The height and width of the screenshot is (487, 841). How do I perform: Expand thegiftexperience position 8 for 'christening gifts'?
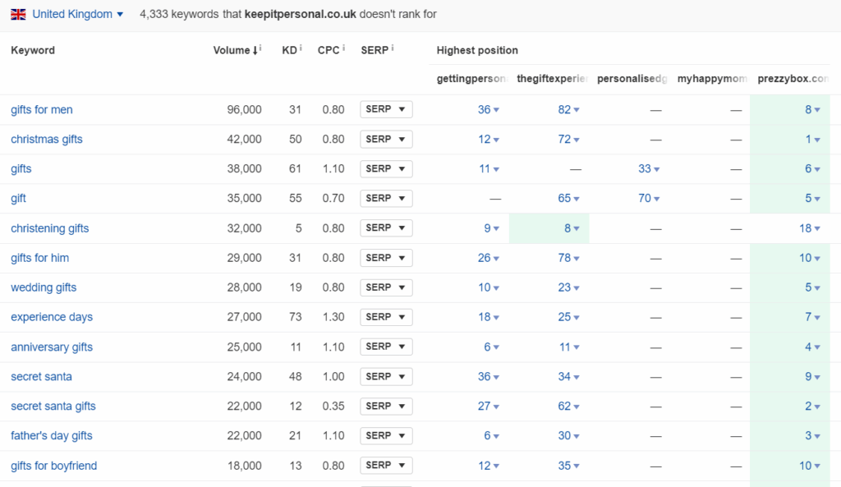coord(572,228)
